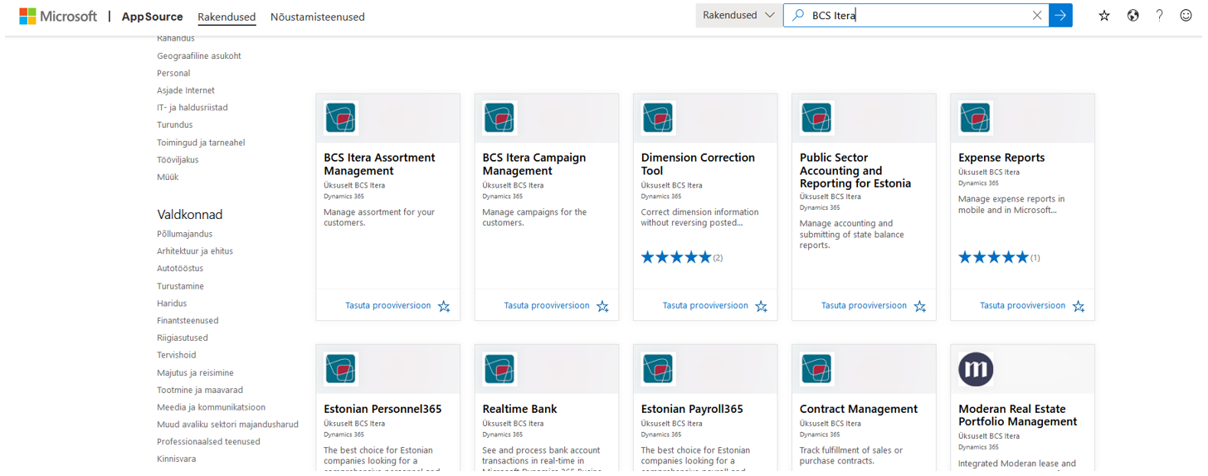The image size is (1208, 476).
Task: Filter by Personal category
Action: [173, 73]
